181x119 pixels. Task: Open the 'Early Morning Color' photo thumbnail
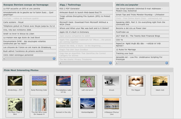tap(39, 81)
